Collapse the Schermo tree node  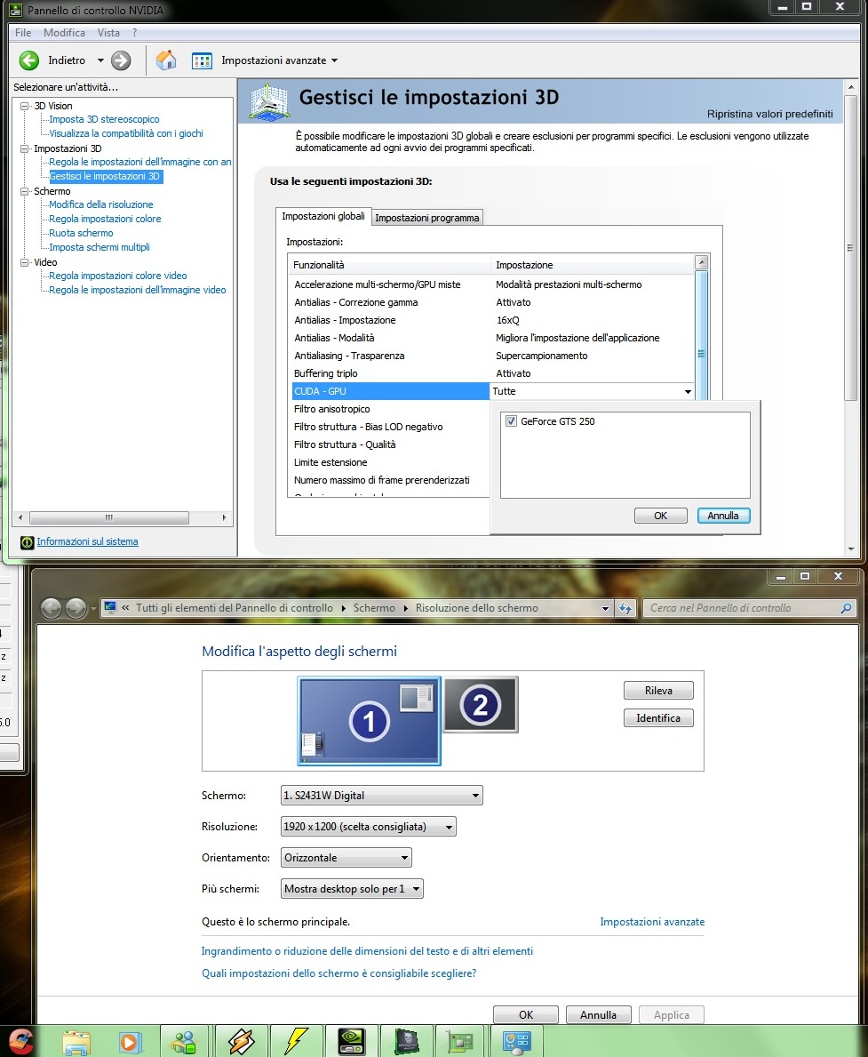click(x=25, y=191)
